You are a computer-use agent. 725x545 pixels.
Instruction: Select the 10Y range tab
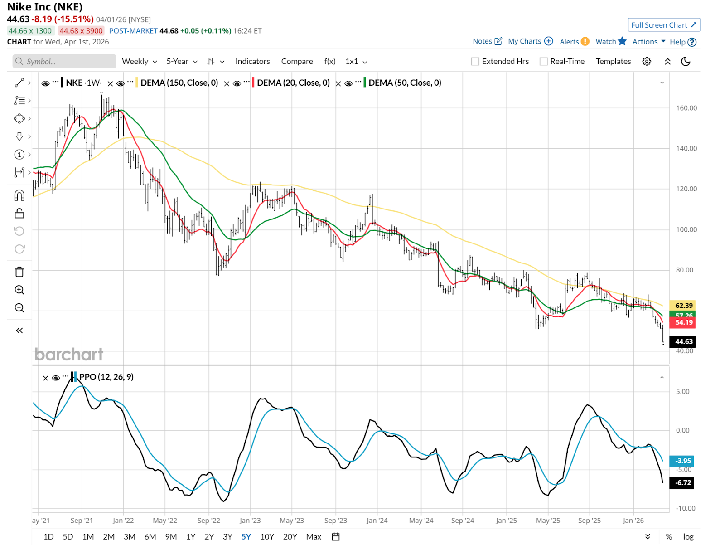point(267,537)
